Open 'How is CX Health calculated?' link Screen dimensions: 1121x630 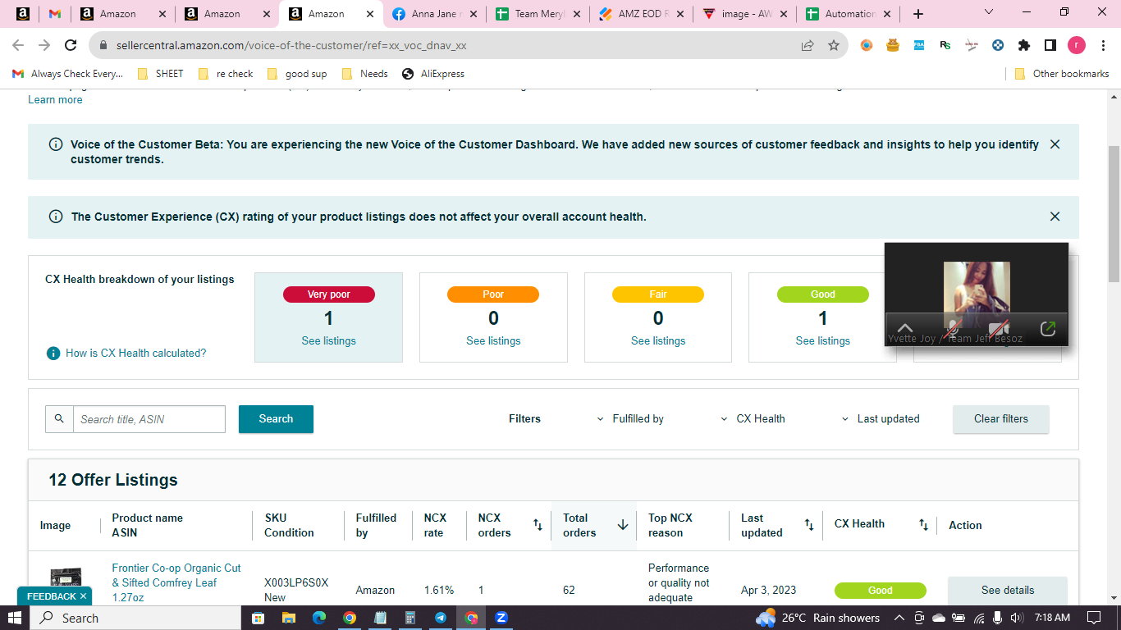pyautogui.click(x=136, y=354)
